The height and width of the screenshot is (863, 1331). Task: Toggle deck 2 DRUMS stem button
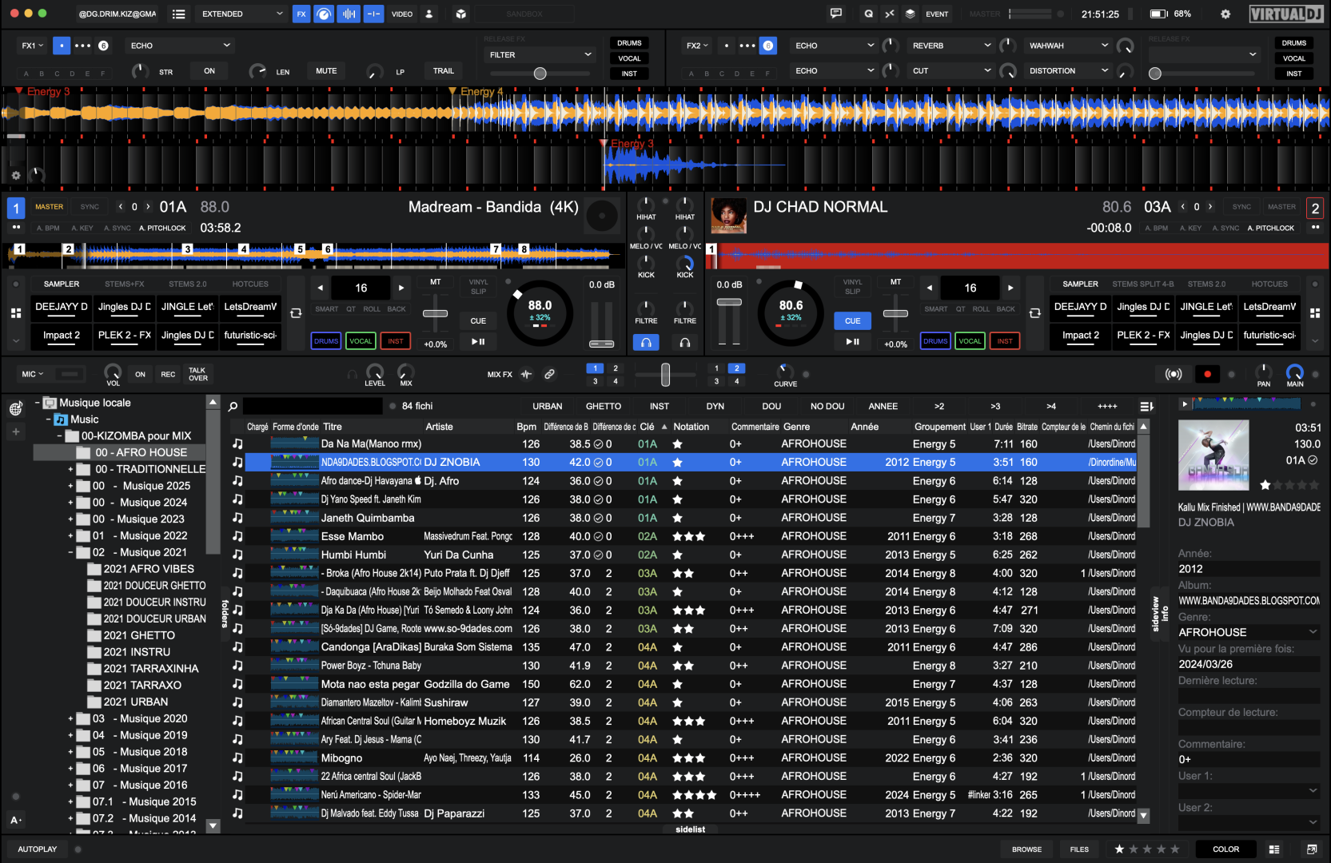[x=935, y=341]
